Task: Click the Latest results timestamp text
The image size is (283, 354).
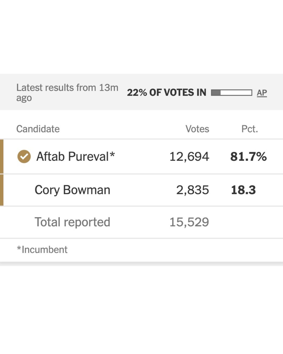Action: pos(67,93)
